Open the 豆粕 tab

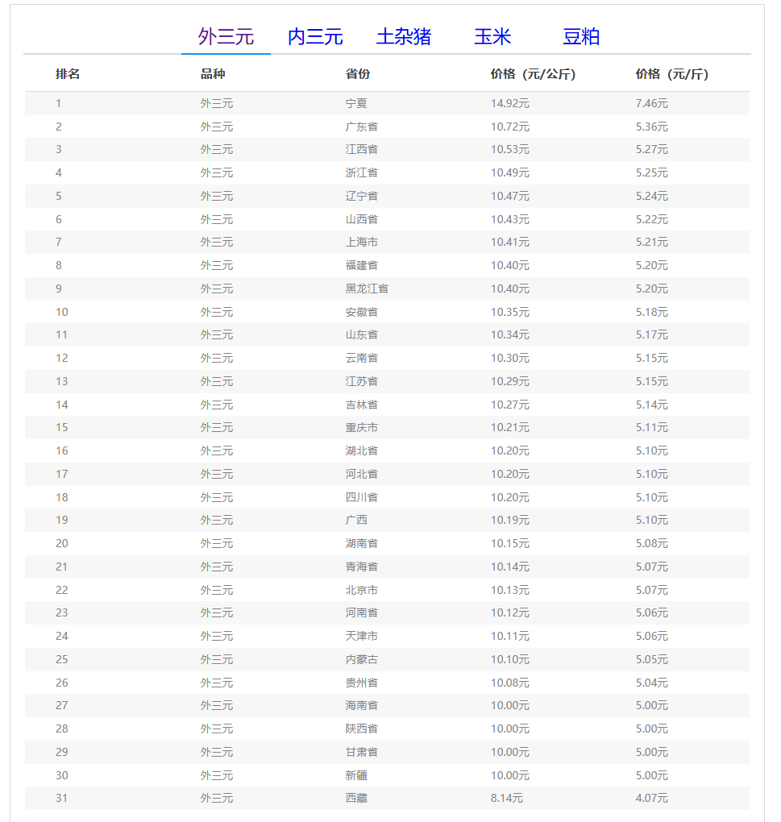pyautogui.click(x=581, y=37)
